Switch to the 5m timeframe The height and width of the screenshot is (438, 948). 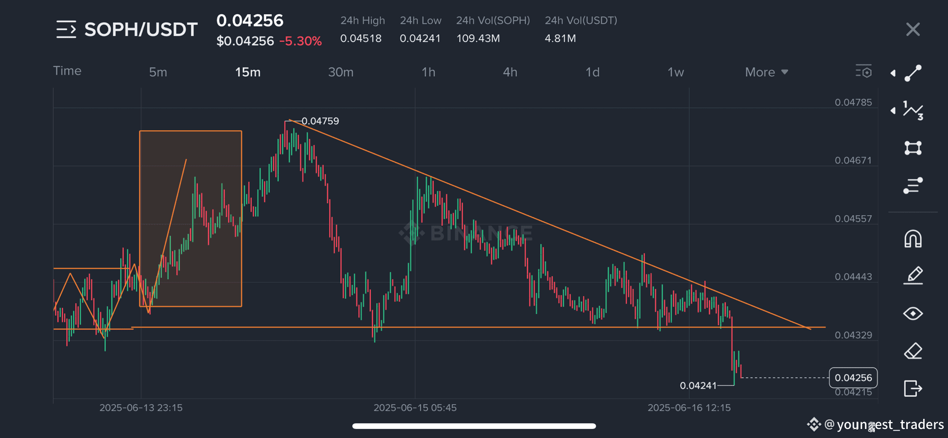click(x=158, y=72)
